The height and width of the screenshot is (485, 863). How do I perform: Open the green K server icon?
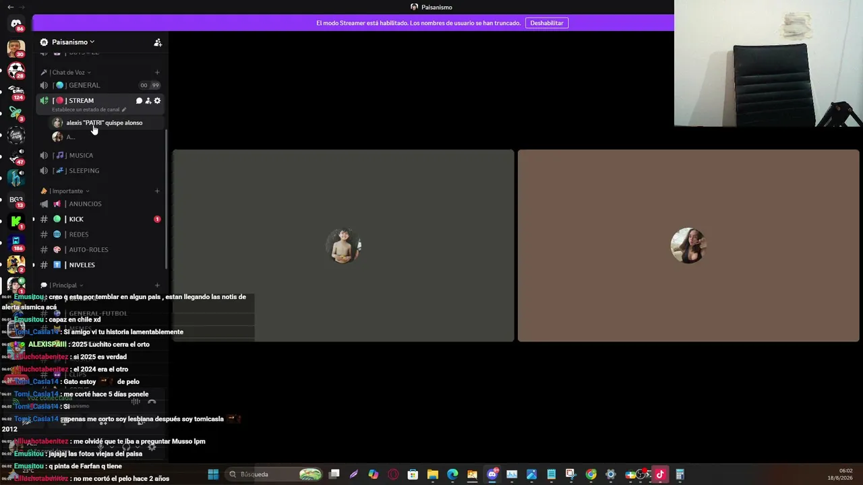(16, 221)
